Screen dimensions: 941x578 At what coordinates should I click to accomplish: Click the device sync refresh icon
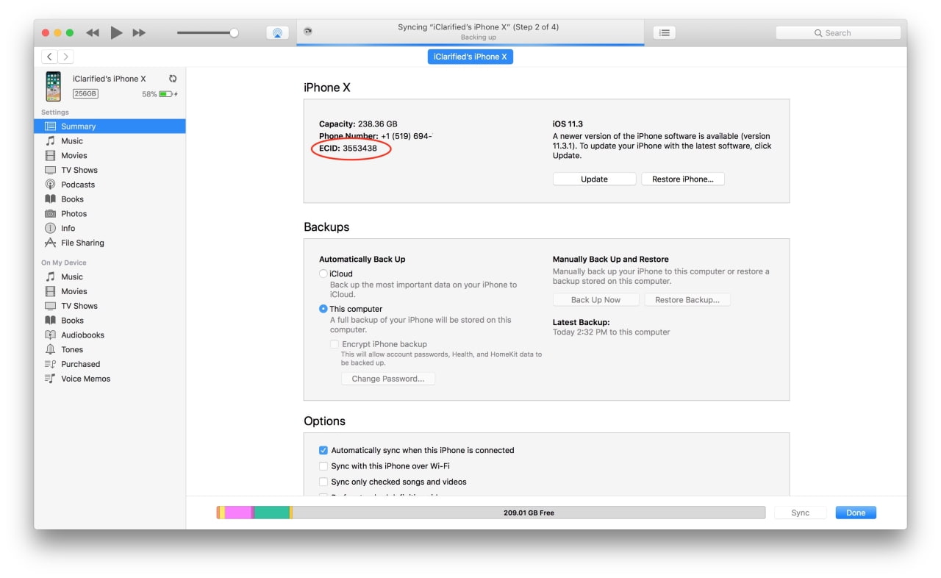click(172, 79)
